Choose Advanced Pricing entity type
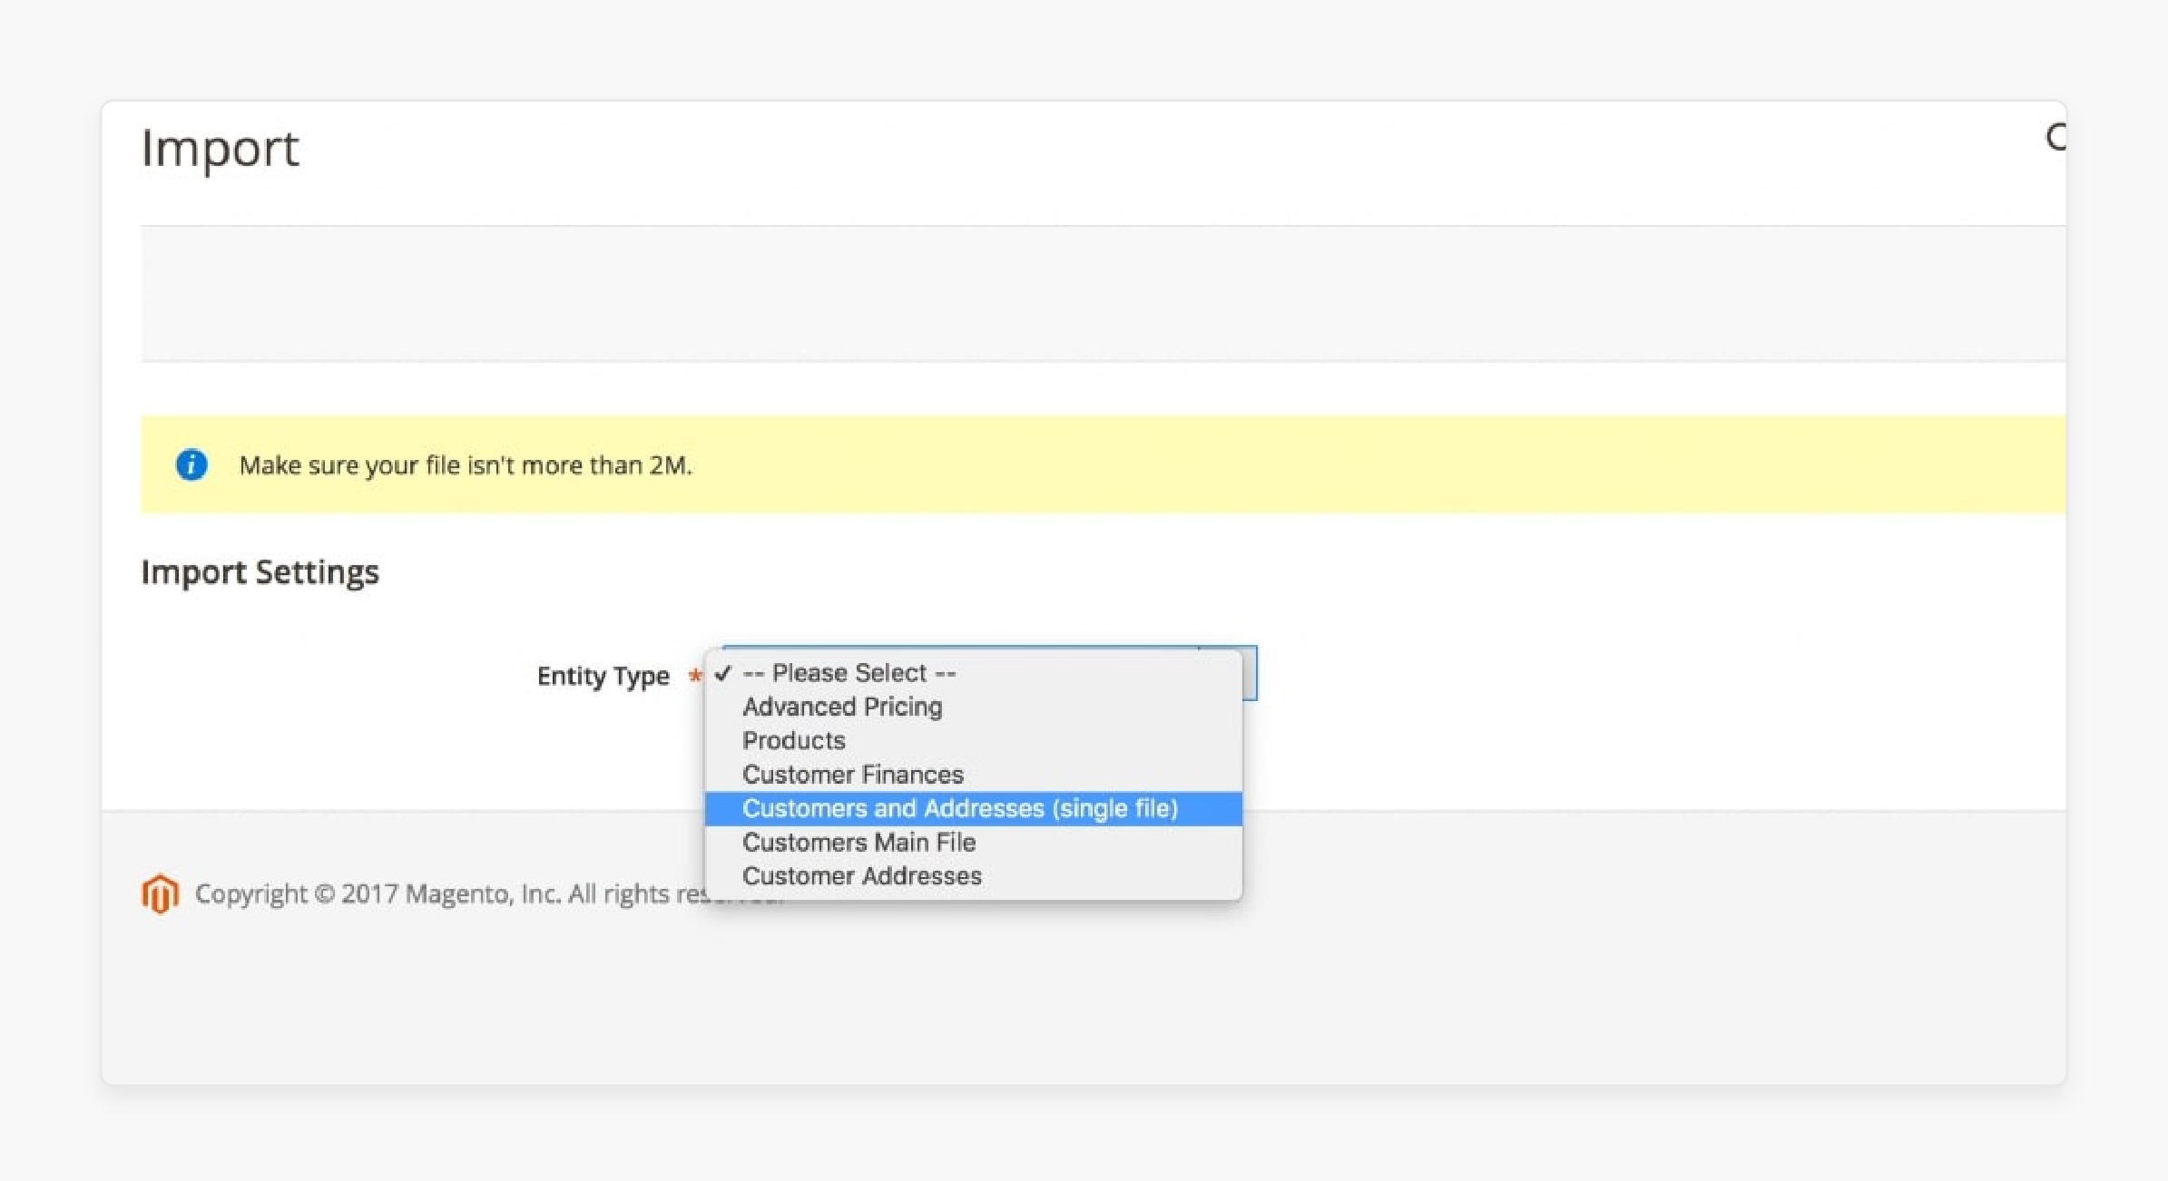This screenshot has width=2168, height=1181. tap(973, 707)
